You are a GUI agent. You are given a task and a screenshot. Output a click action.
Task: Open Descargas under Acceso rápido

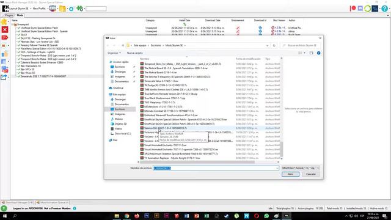coord(120,71)
